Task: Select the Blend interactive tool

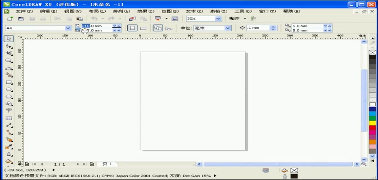Action: [x=9, y=139]
